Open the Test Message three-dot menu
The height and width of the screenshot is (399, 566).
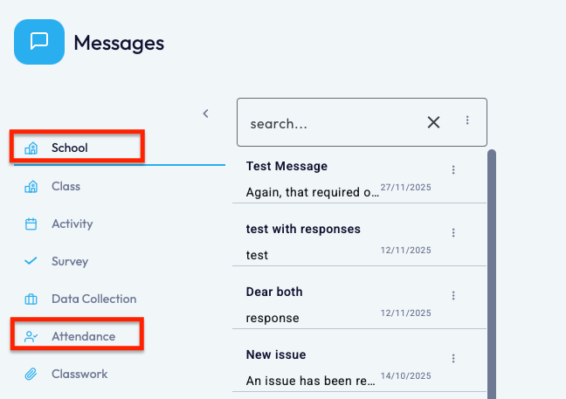(453, 170)
